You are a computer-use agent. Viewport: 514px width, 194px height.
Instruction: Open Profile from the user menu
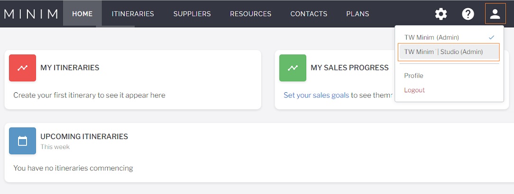(x=413, y=76)
